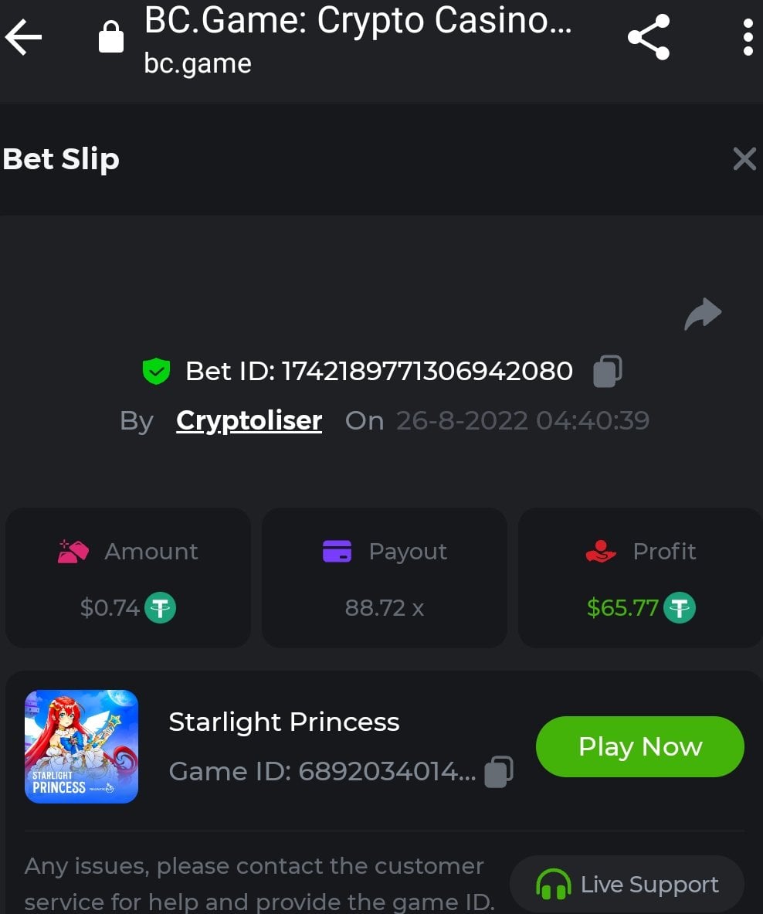The height and width of the screenshot is (914, 763).
Task: Copy the Bet ID number
Action: point(607,372)
